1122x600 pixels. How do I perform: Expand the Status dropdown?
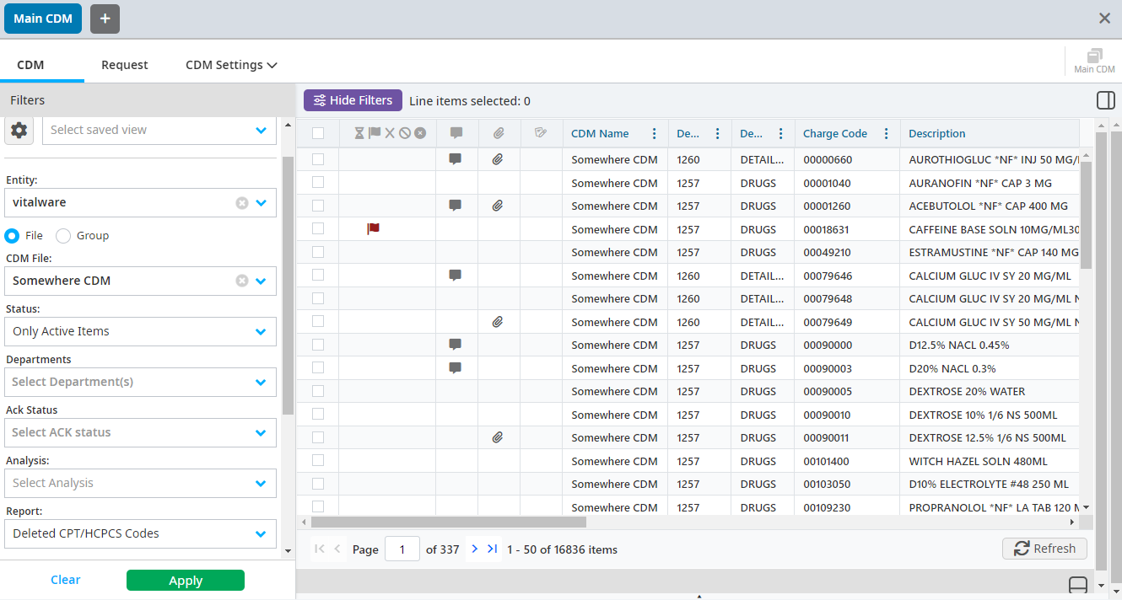tap(261, 331)
